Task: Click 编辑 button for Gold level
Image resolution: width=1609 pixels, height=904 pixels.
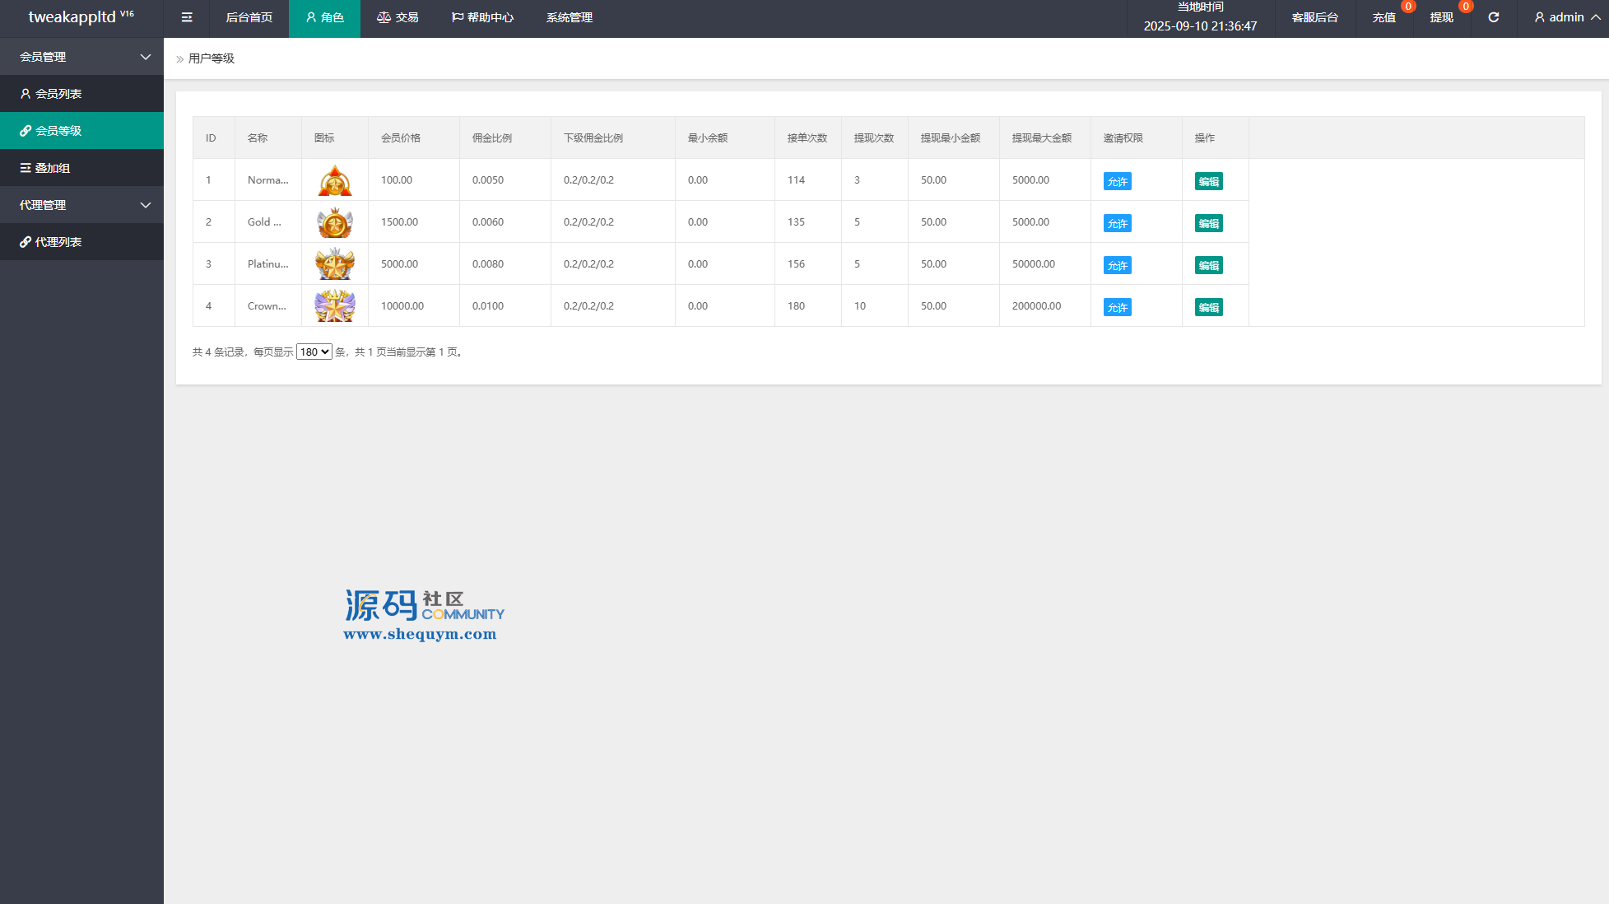Action: pos(1208,223)
